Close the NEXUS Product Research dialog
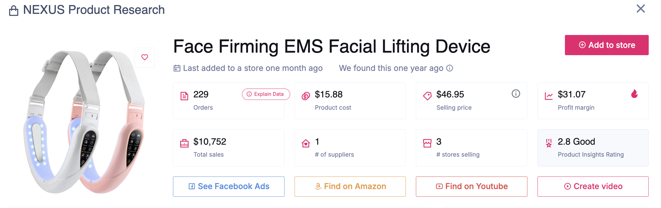The image size is (661, 208). [x=641, y=9]
